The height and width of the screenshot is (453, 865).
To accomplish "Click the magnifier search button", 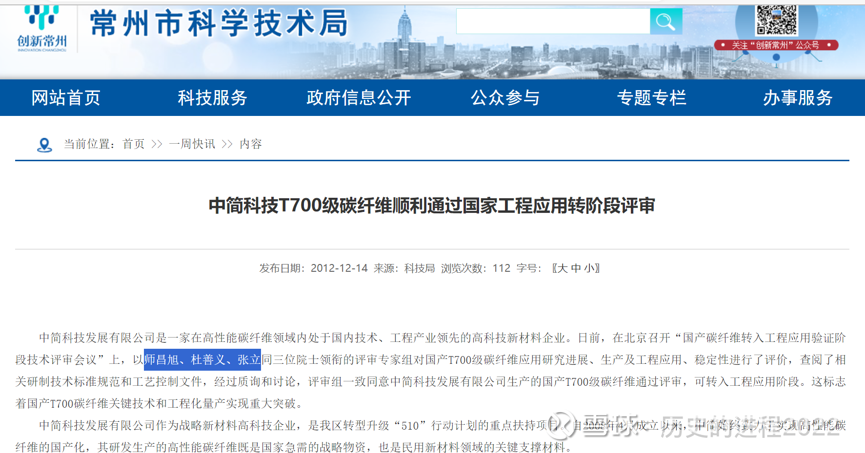I will point(666,21).
